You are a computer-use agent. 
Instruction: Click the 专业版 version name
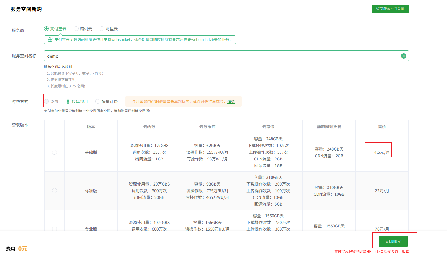[x=91, y=229]
